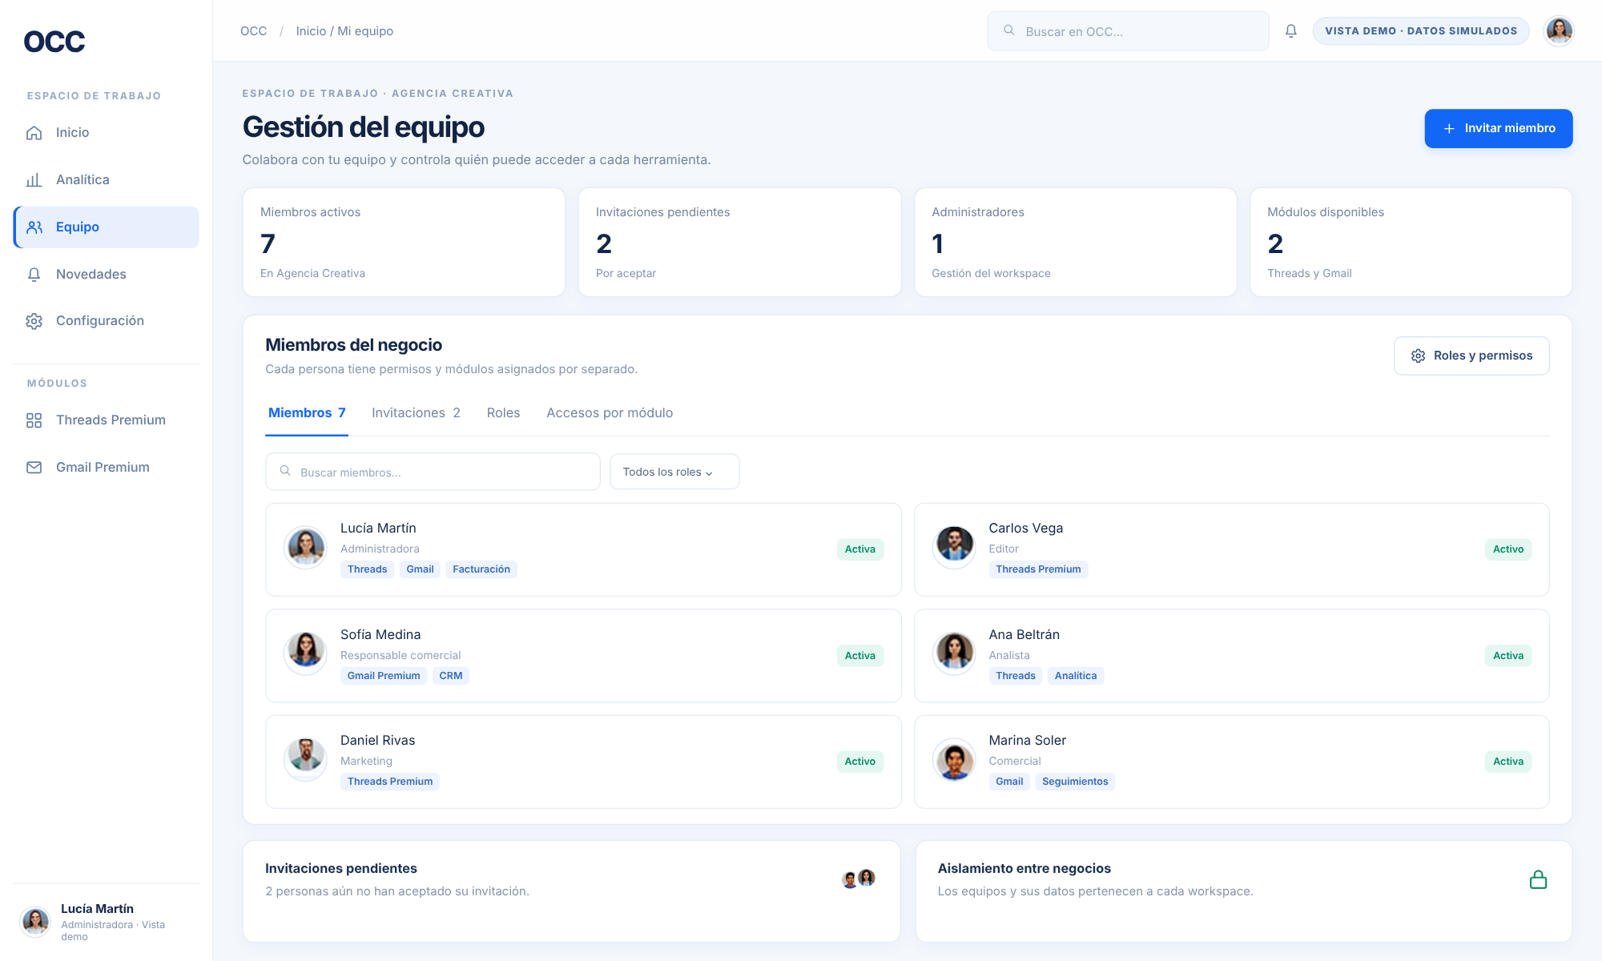Open Inicio from the sidebar home icon
Screen dimensions: 1602x961
34,133
